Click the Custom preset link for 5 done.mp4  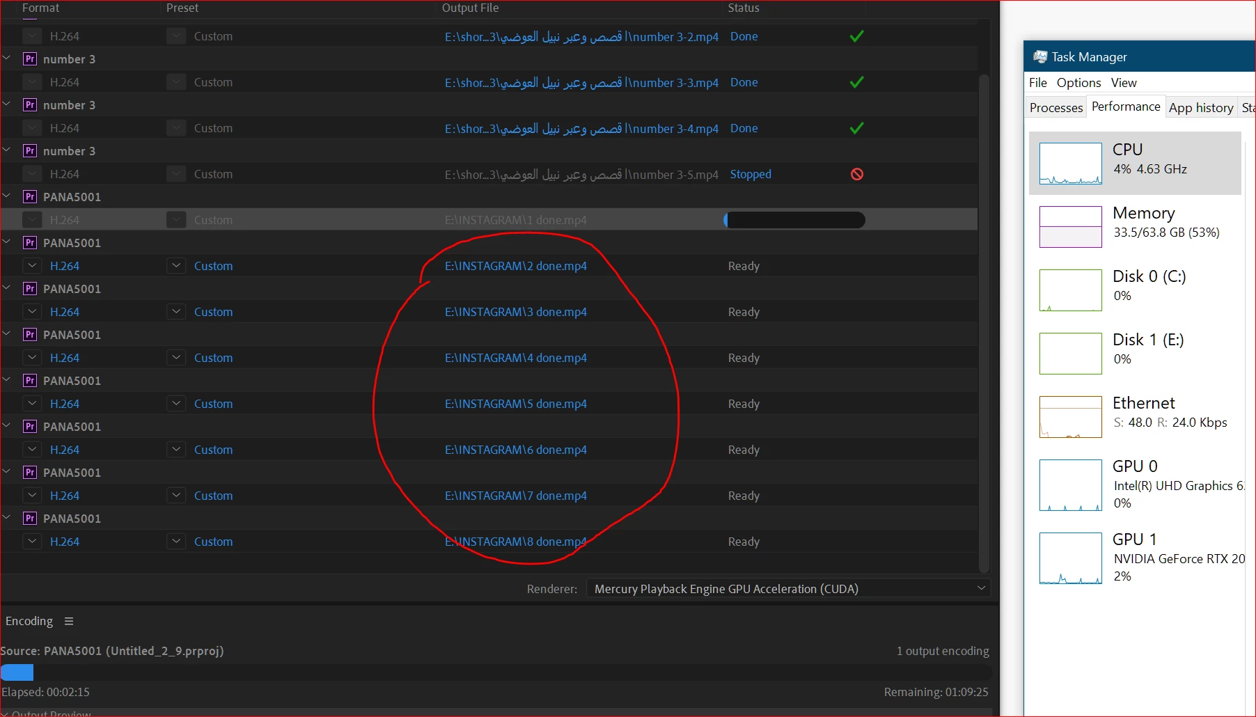pos(213,404)
